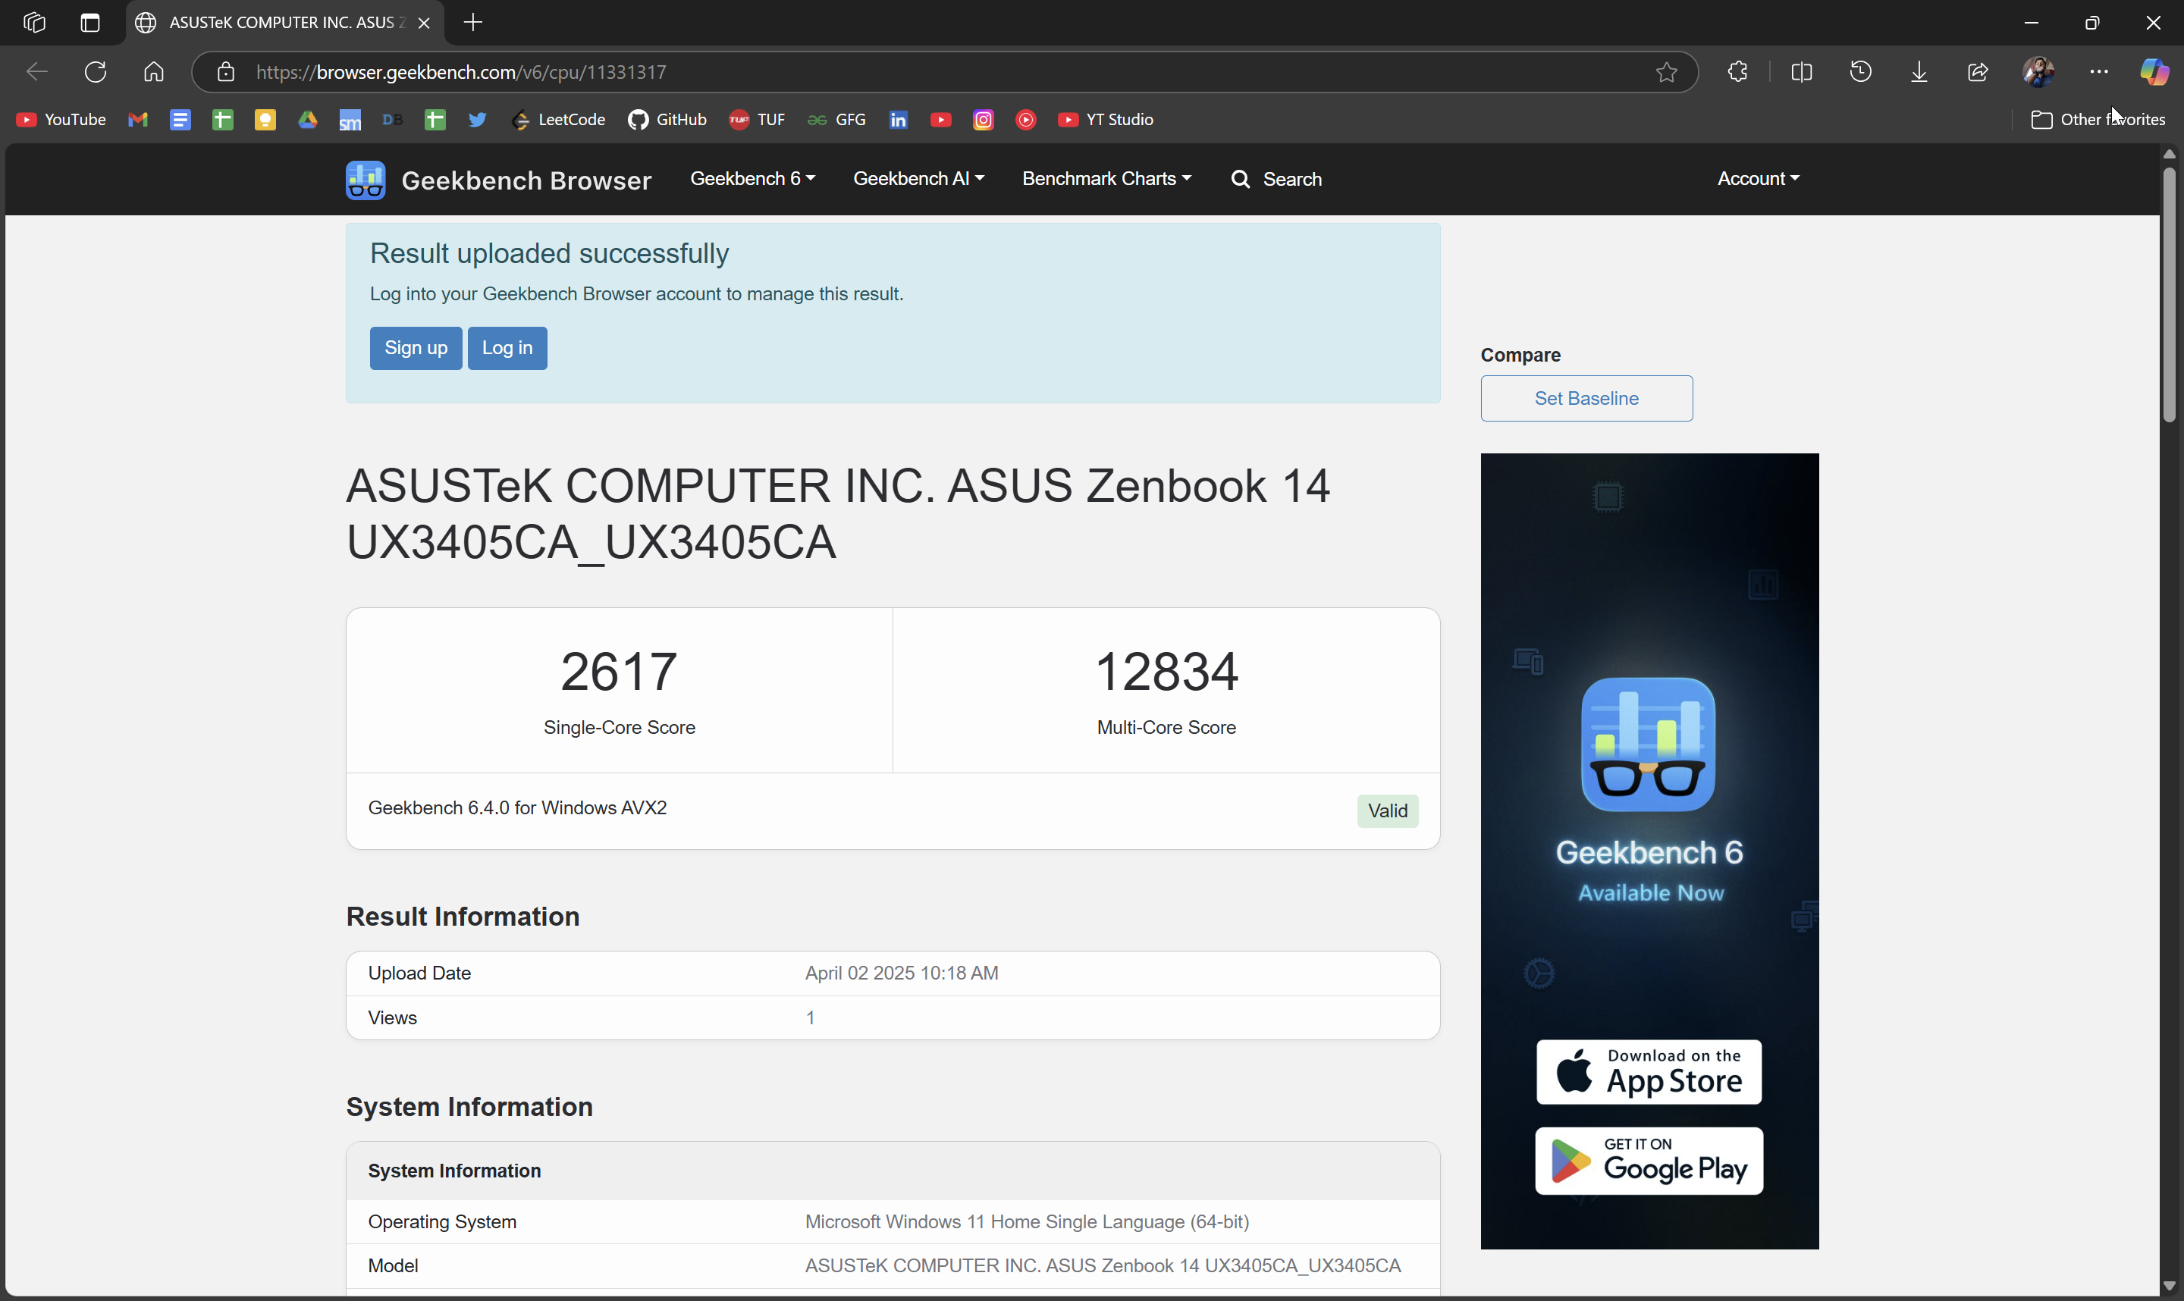The width and height of the screenshot is (2184, 1301).
Task: Click the site information lock icon
Action: (x=226, y=72)
